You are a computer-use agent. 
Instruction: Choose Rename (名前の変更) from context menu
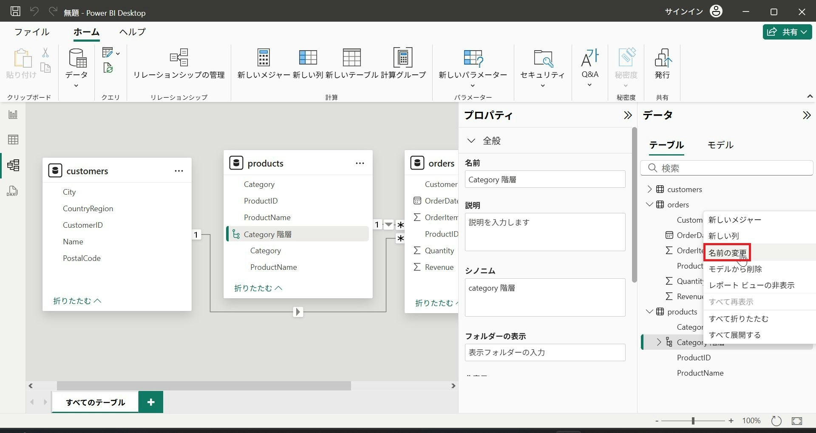coord(727,253)
